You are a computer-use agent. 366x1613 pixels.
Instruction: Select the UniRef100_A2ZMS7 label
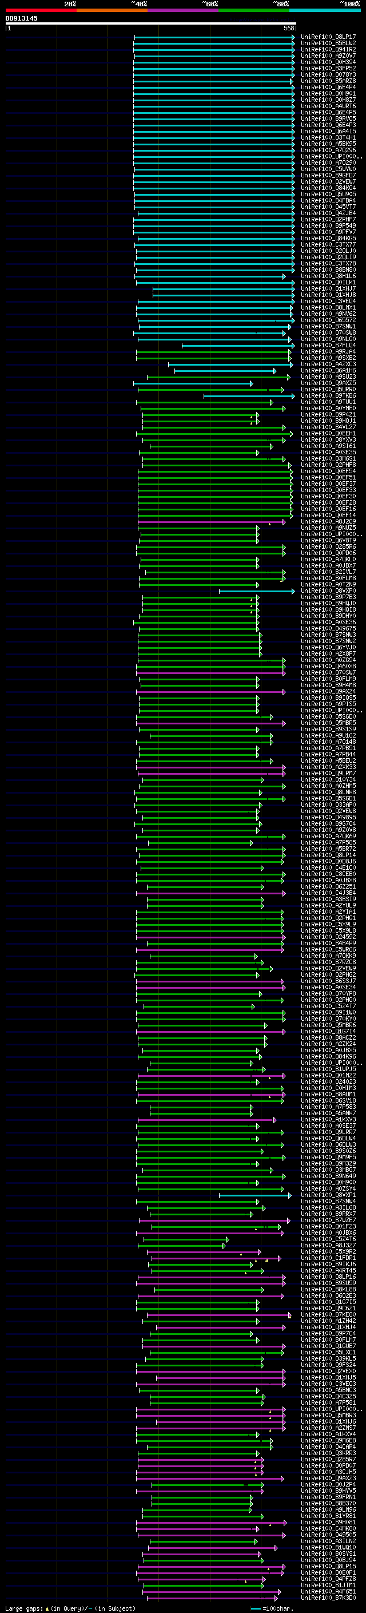pyautogui.click(x=328, y=1428)
